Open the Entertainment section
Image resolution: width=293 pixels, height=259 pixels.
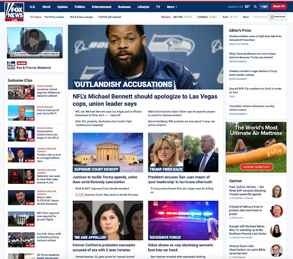point(102,7)
